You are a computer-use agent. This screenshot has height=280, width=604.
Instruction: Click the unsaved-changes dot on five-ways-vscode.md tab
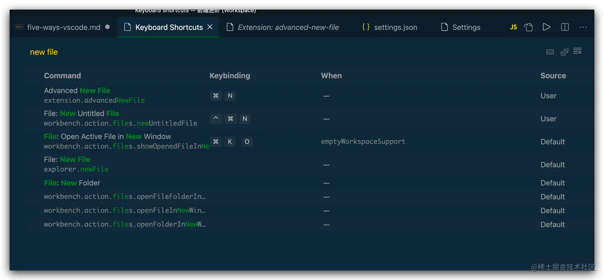tap(107, 27)
